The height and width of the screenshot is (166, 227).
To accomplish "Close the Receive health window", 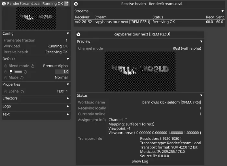I will (76, 4).
